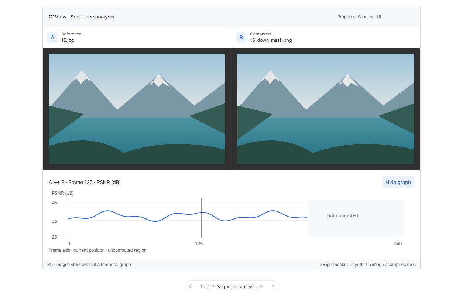463x306 pixels.
Task: Expand the Sequence analysis page selector
Action: click(x=240, y=286)
